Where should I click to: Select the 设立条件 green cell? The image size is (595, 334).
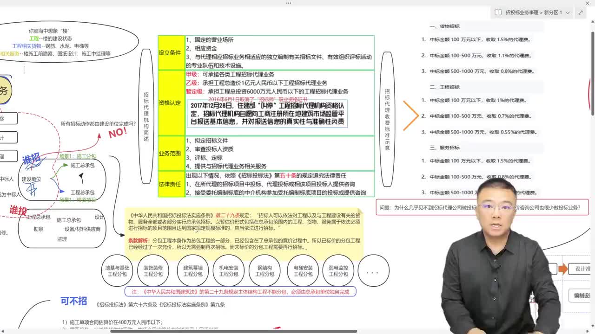pyautogui.click(x=171, y=52)
